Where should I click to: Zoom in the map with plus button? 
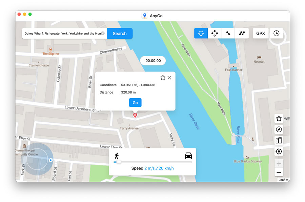tap(279, 164)
